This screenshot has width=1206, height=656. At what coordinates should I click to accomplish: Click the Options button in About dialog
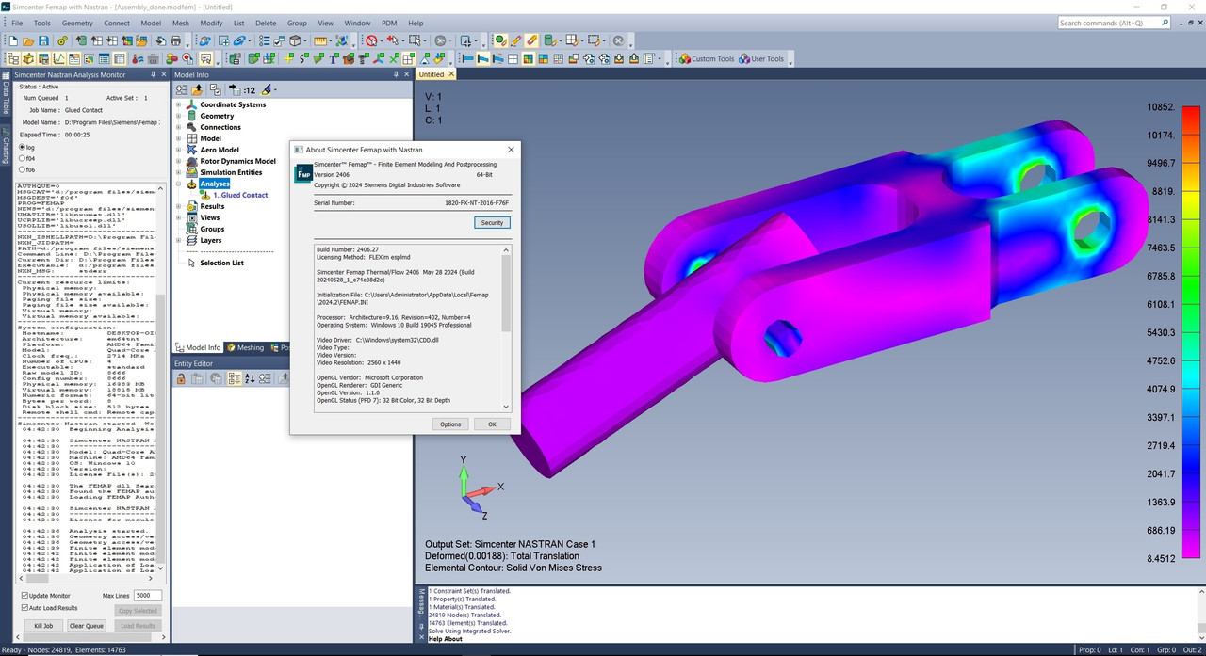coord(450,424)
